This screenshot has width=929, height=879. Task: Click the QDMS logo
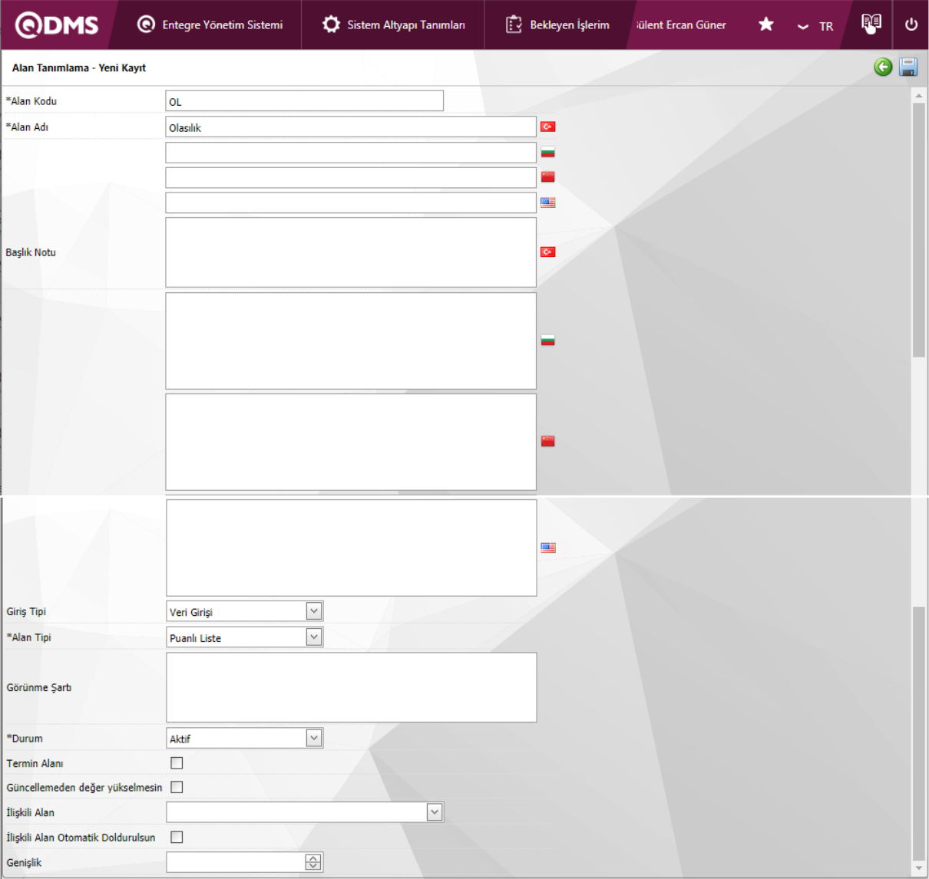[57, 25]
